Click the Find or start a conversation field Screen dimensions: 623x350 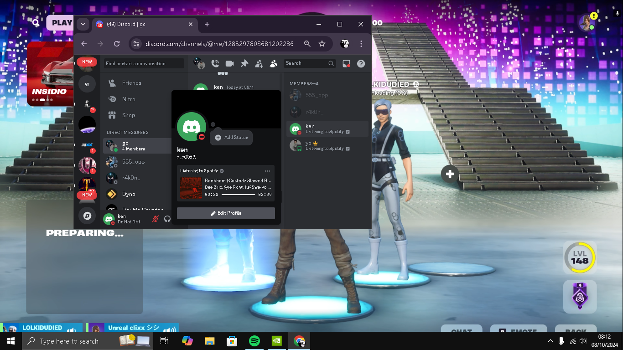click(144, 64)
